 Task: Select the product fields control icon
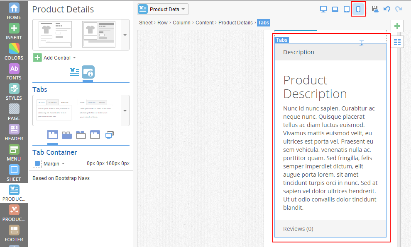(74, 72)
